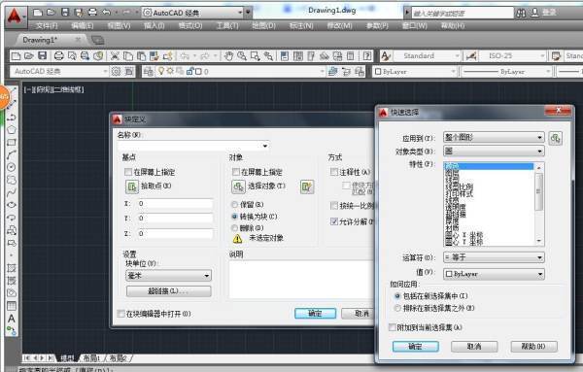Viewport: 583px width, 372px height.
Task: Open the AutoCAD application menu red A logo
Action: (15, 17)
